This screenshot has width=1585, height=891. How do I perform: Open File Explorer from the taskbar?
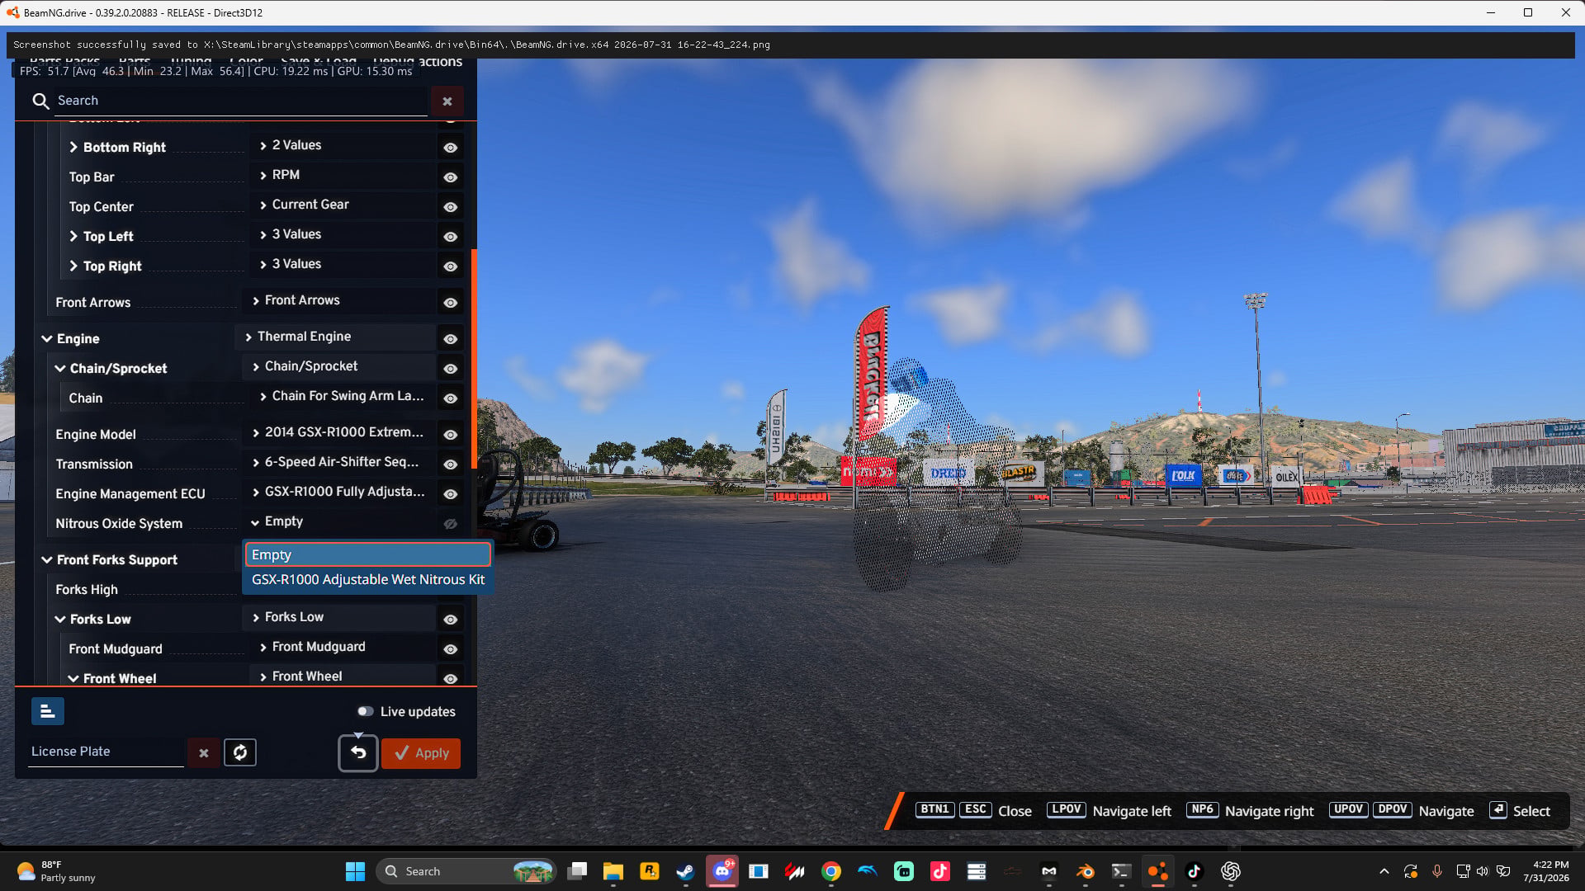[x=613, y=871]
